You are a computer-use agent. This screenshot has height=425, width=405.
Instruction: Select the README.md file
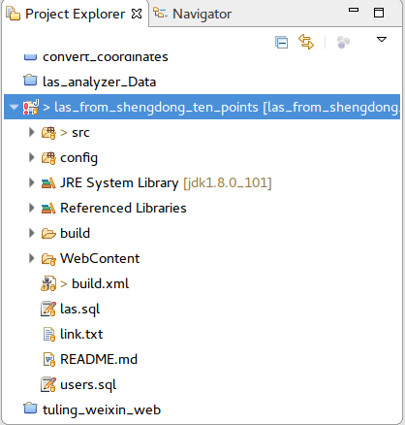coord(99,359)
